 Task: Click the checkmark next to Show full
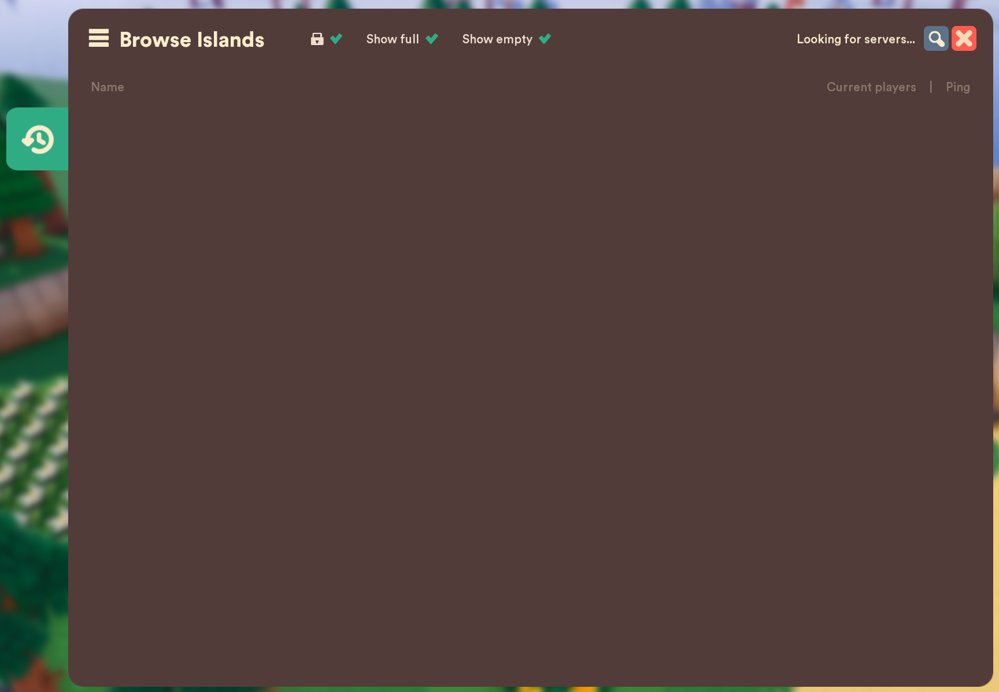coord(432,38)
